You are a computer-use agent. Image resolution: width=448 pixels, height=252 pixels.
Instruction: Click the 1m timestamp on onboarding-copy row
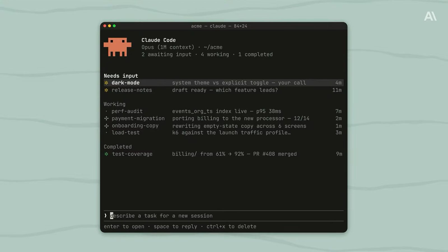pos(339,126)
